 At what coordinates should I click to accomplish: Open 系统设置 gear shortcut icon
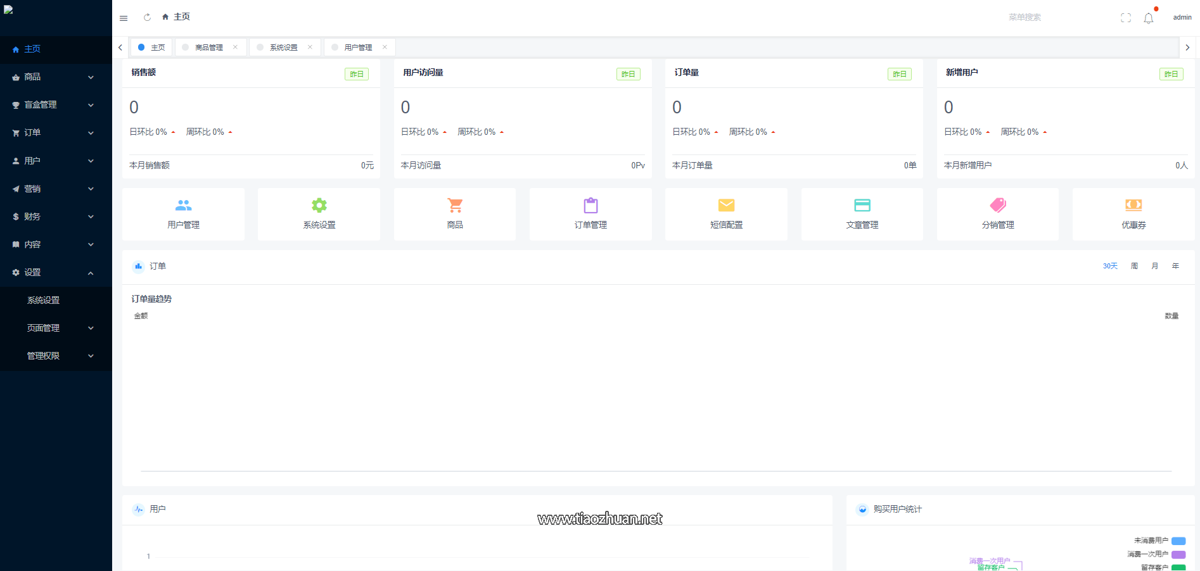319,205
